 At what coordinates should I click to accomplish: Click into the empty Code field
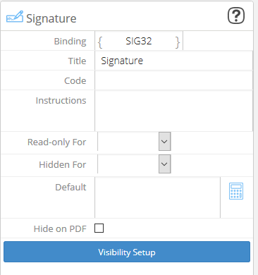tap(174, 80)
